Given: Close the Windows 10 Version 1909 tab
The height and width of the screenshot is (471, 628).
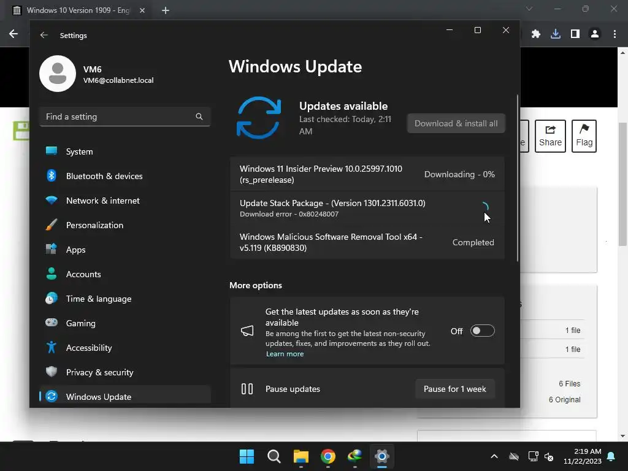Looking at the screenshot, I should pyautogui.click(x=142, y=10).
